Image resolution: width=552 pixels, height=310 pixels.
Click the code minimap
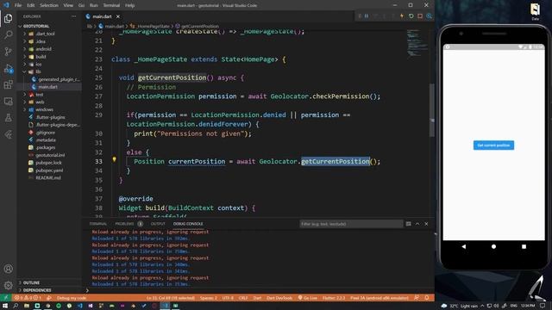[x=417, y=43]
